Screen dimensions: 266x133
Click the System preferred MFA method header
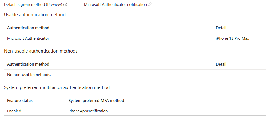click(96, 101)
